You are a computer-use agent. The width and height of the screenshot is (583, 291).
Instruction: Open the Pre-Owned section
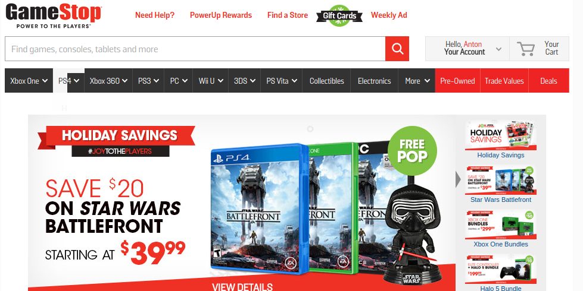pos(457,80)
